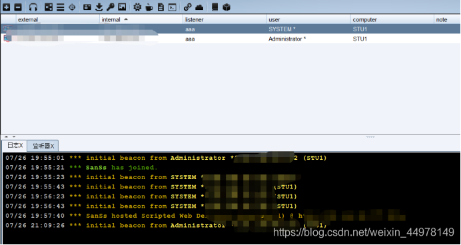461x245 pixels.
Task: View logged keystrokes via key icon
Action: point(110,7)
